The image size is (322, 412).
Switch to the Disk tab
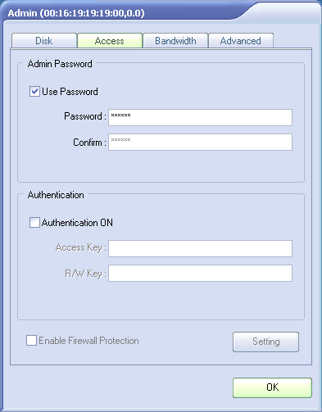(x=44, y=41)
